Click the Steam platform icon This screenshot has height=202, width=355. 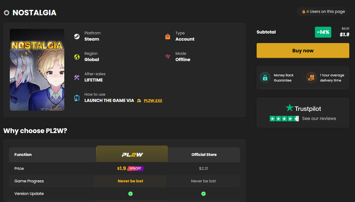click(77, 36)
